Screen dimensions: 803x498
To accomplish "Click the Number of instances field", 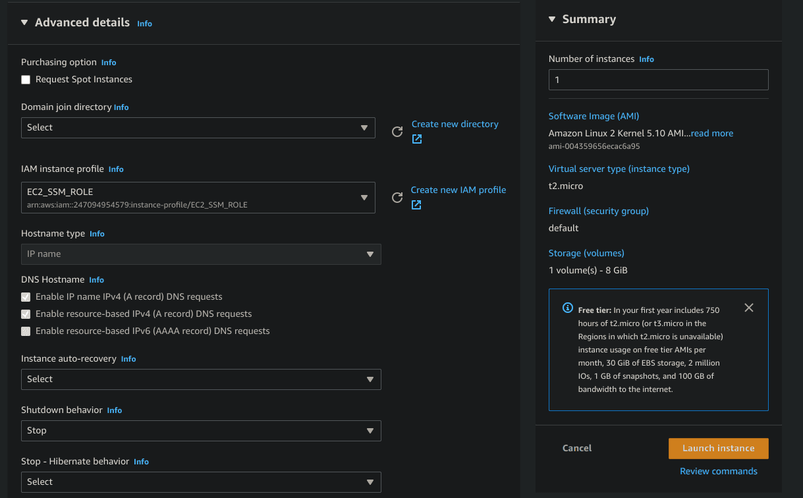I will (x=658, y=79).
